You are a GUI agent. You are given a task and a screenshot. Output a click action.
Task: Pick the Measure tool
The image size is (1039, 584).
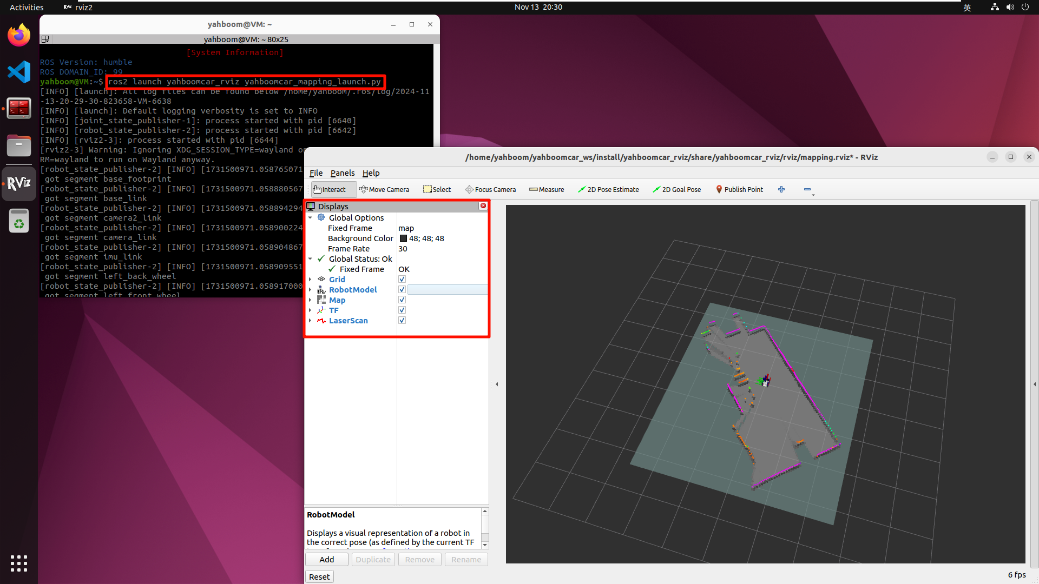click(547, 189)
